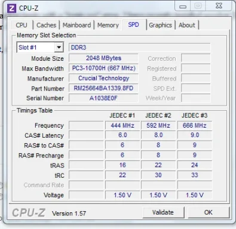The height and width of the screenshot is (229, 236).
Task: Switch to the CPU tab
Action: [22, 25]
